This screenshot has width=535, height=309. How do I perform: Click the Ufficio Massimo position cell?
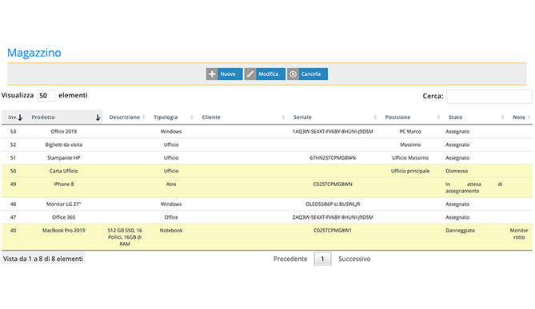(410, 158)
